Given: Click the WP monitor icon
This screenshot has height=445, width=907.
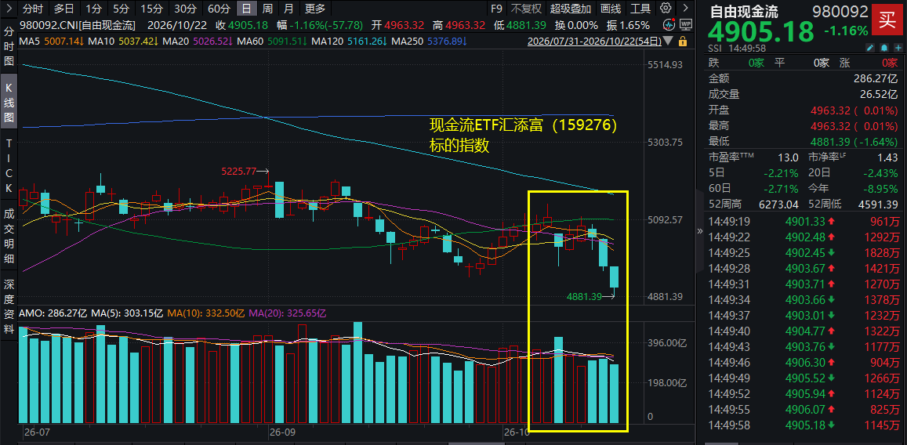Looking at the screenshot, I should pyautogui.click(x=685, y=25).
